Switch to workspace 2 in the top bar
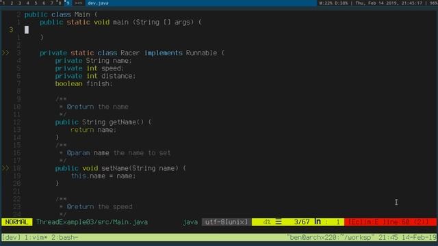438x246 pixels. pos(12,3)
